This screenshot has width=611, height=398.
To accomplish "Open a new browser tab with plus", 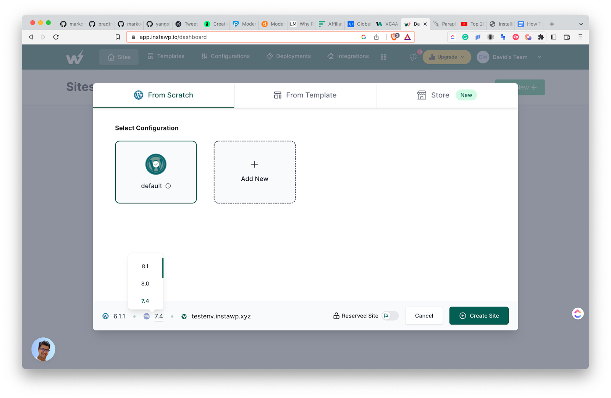I will tap(552, 24).
